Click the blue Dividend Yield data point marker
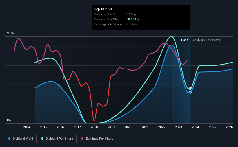 tap(190, 92)
